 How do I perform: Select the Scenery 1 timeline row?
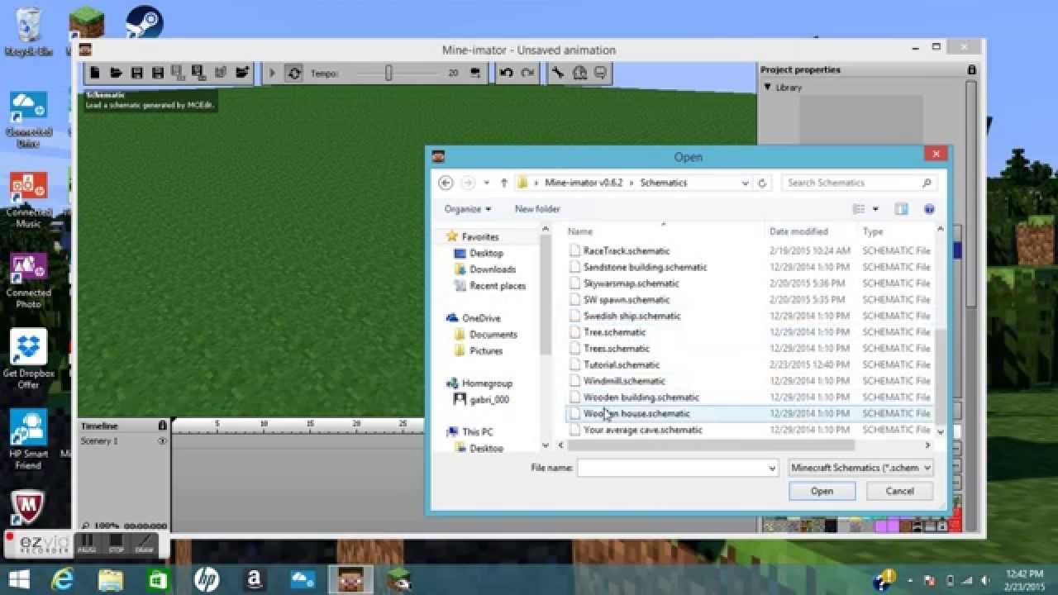[x=123, y=441]
